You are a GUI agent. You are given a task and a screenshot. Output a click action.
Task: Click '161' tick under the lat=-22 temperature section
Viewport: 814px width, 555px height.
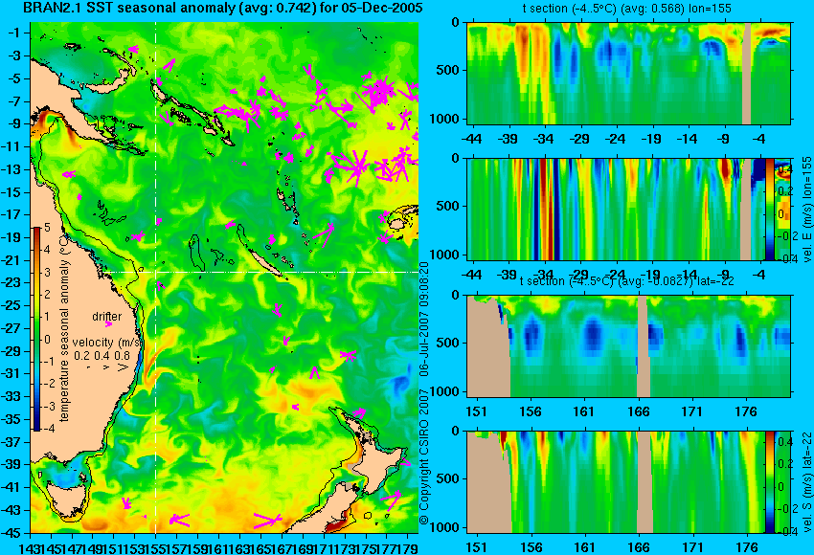584,411
